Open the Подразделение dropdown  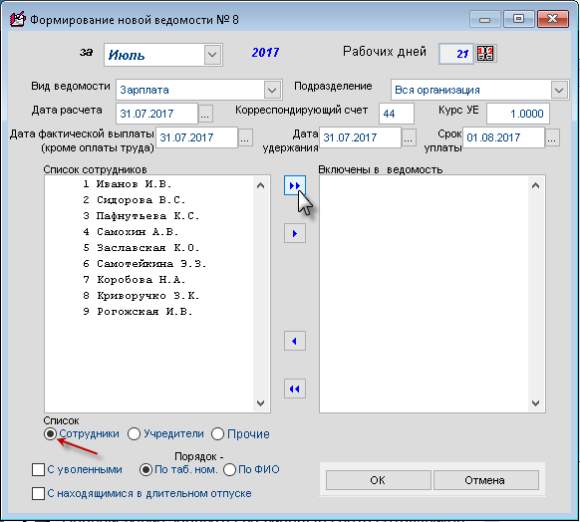(559, 90)
